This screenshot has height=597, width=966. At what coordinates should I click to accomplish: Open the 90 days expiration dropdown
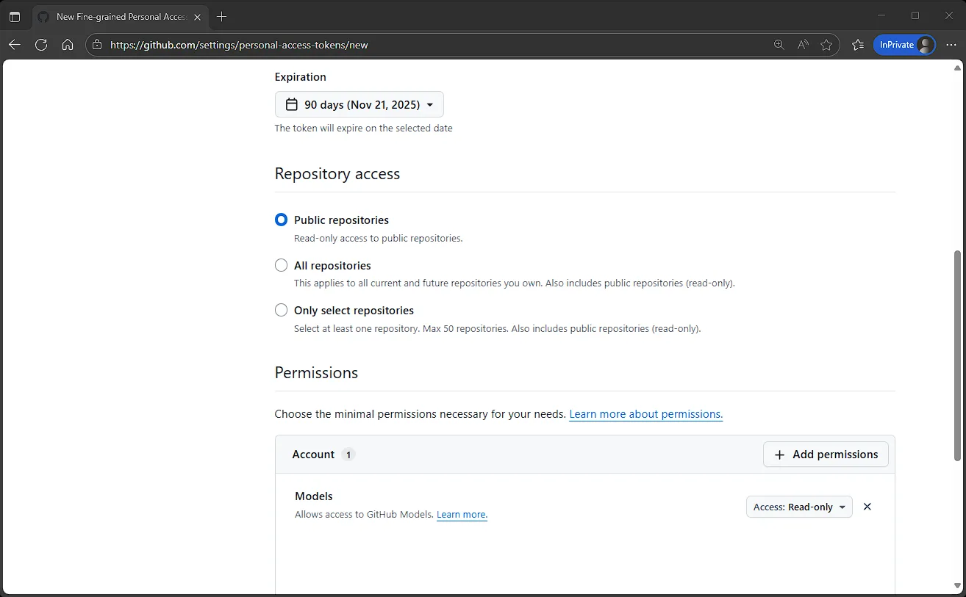pos(359,104)
